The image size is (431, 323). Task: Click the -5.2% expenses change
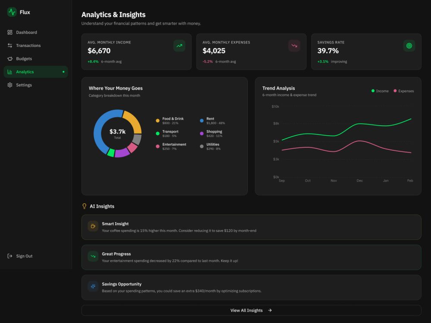pos(208,62)
